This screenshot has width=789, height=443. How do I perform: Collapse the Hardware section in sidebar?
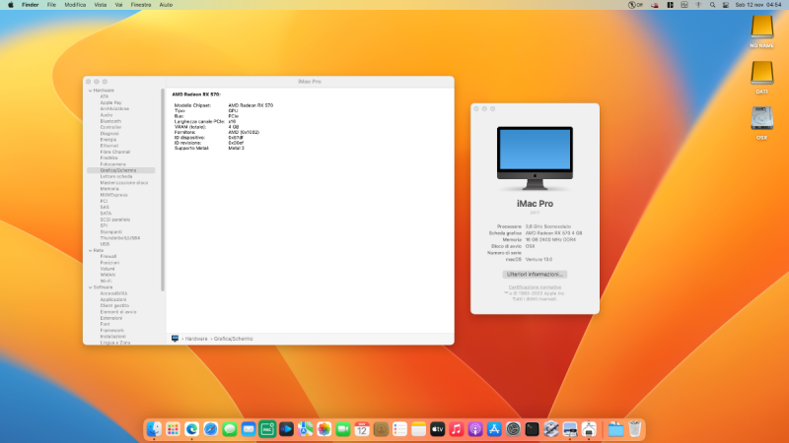pos(90,90)
